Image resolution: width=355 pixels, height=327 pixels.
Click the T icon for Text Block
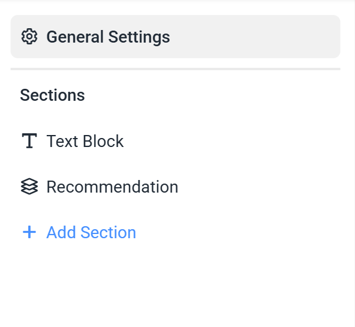(x=29, y=141)
